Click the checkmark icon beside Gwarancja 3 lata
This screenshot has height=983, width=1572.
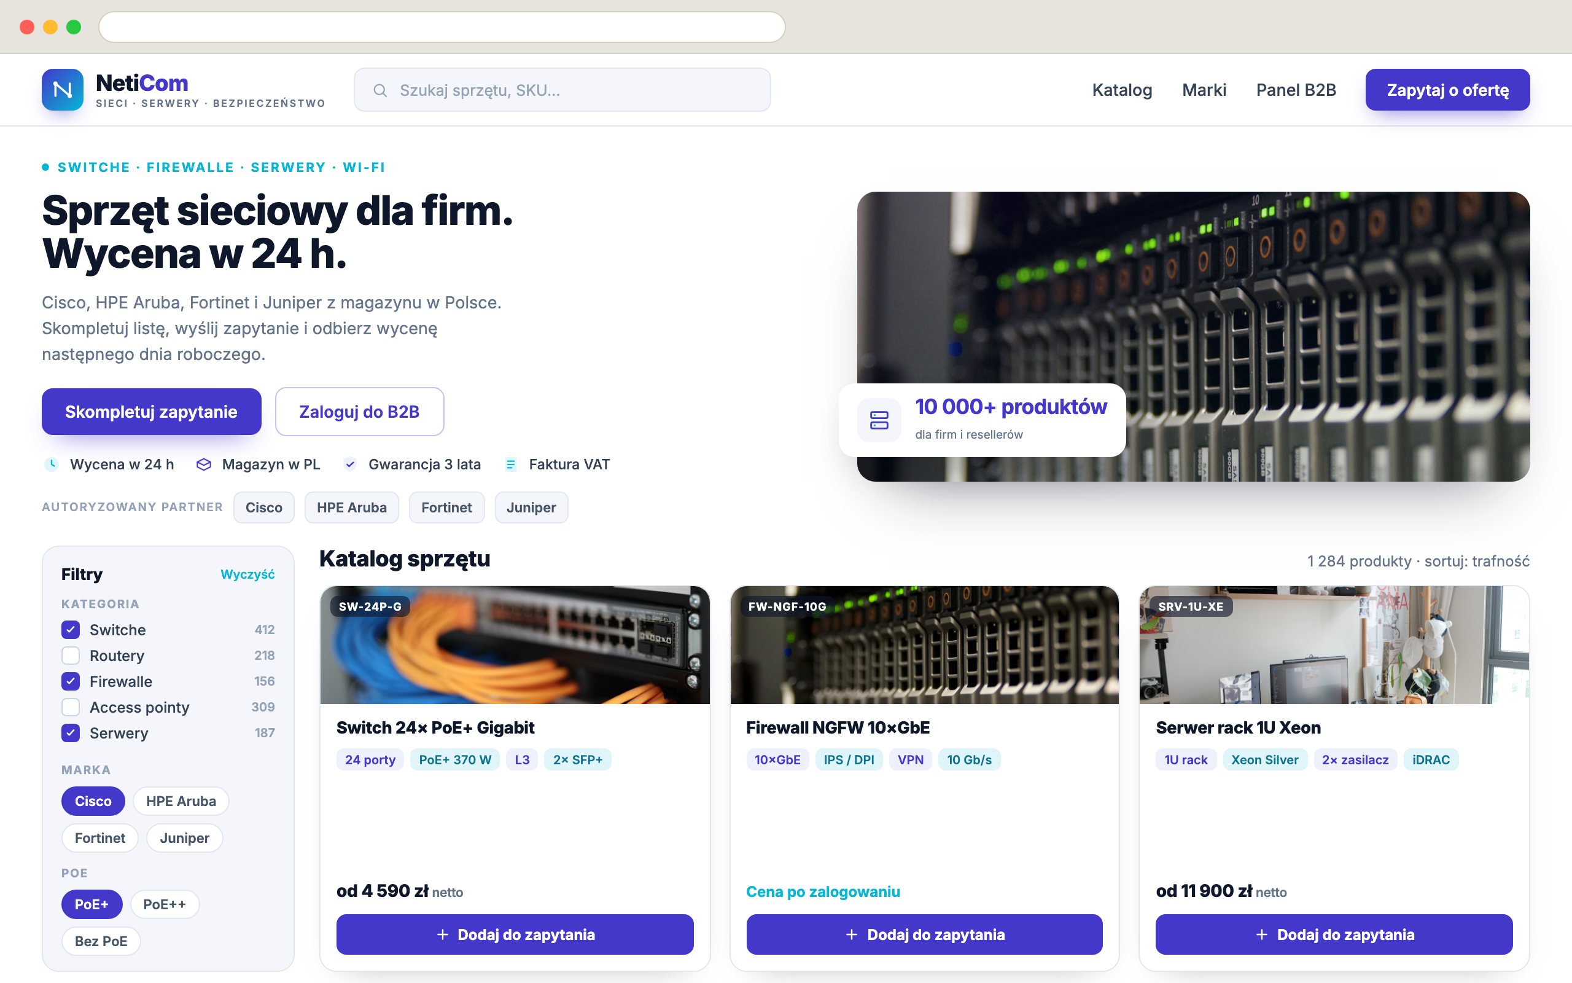pyautogui.click(x=350, y=464)
